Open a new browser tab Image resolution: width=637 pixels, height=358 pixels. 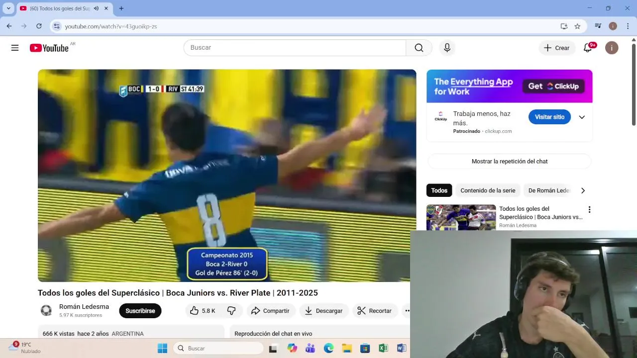[x=121, y=8]
